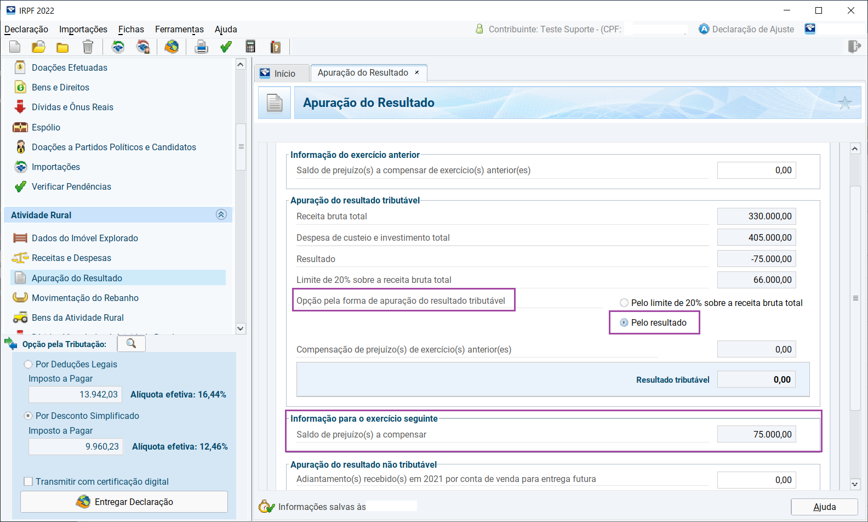Click the Resultado value -75.000,00
Viewport: 868px width, 522px height.
(756, 259)
